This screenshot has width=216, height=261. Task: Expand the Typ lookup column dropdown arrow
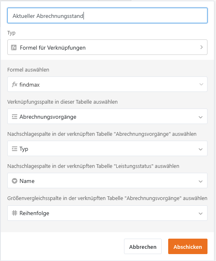pos(201,149)
